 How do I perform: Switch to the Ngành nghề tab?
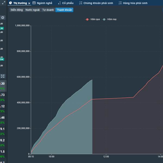tap(45, 3)
